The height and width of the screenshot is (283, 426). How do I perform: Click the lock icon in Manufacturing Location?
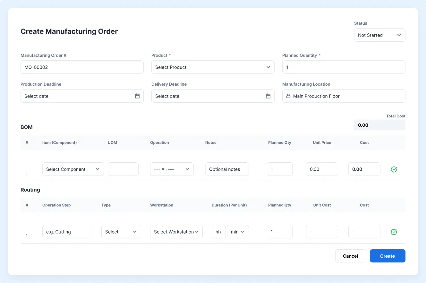(288, 96)
